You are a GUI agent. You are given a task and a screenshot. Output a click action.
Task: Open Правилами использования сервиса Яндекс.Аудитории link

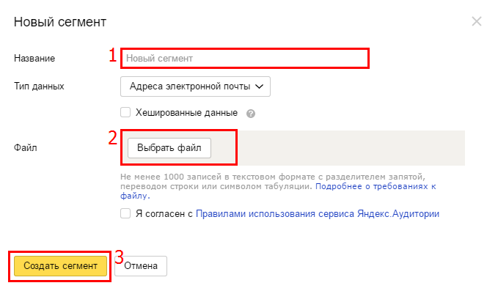coord(318,214)
